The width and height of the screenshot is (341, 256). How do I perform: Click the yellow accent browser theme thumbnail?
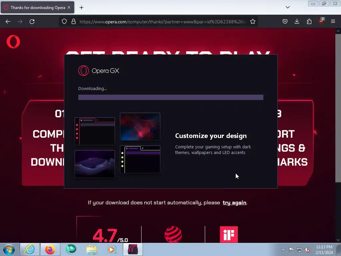[140, 159]
